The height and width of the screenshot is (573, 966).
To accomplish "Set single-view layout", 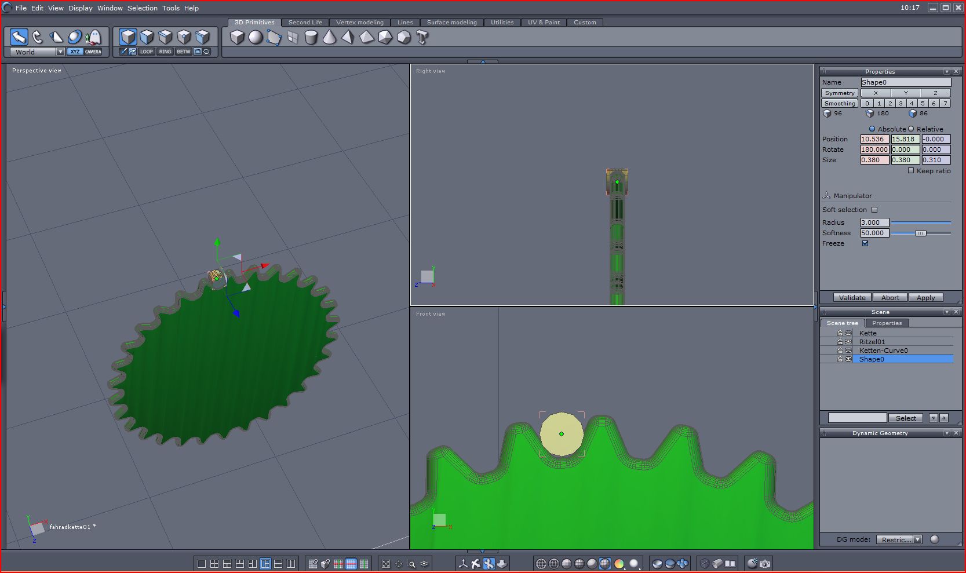I will tap(202, 564).
